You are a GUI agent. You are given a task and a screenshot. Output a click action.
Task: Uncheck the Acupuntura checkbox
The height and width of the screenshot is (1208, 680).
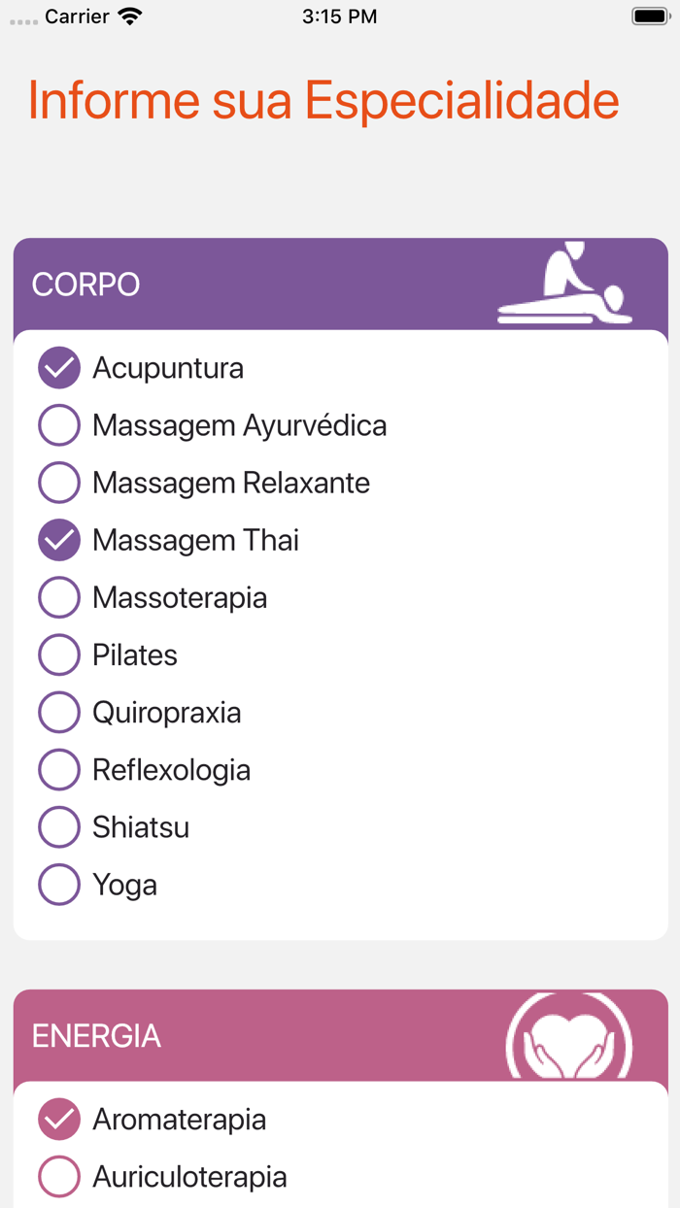click(59, 368)
